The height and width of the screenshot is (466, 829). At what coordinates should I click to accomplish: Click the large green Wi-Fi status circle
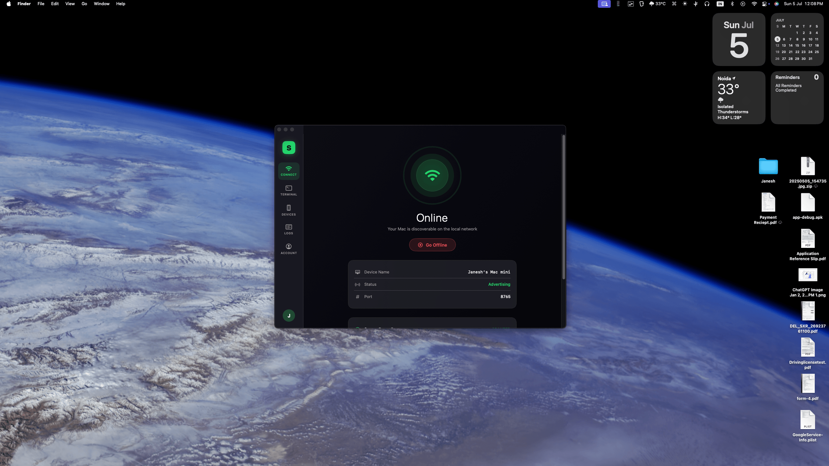pyautogui.click(x=432, y=175)
